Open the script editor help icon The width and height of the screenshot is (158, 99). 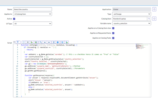click(x=58, y=42)
